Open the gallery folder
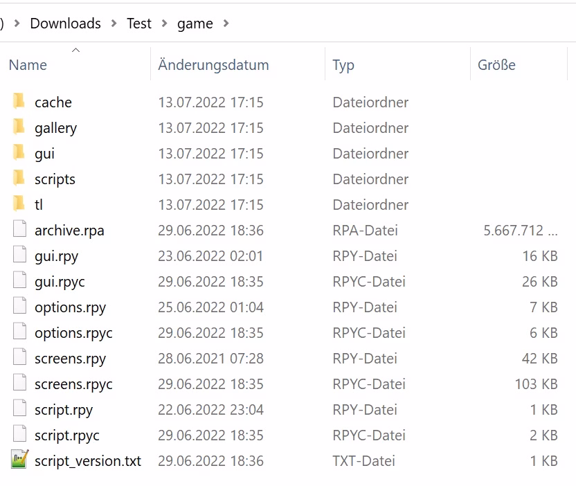 (x=55, y=127)
